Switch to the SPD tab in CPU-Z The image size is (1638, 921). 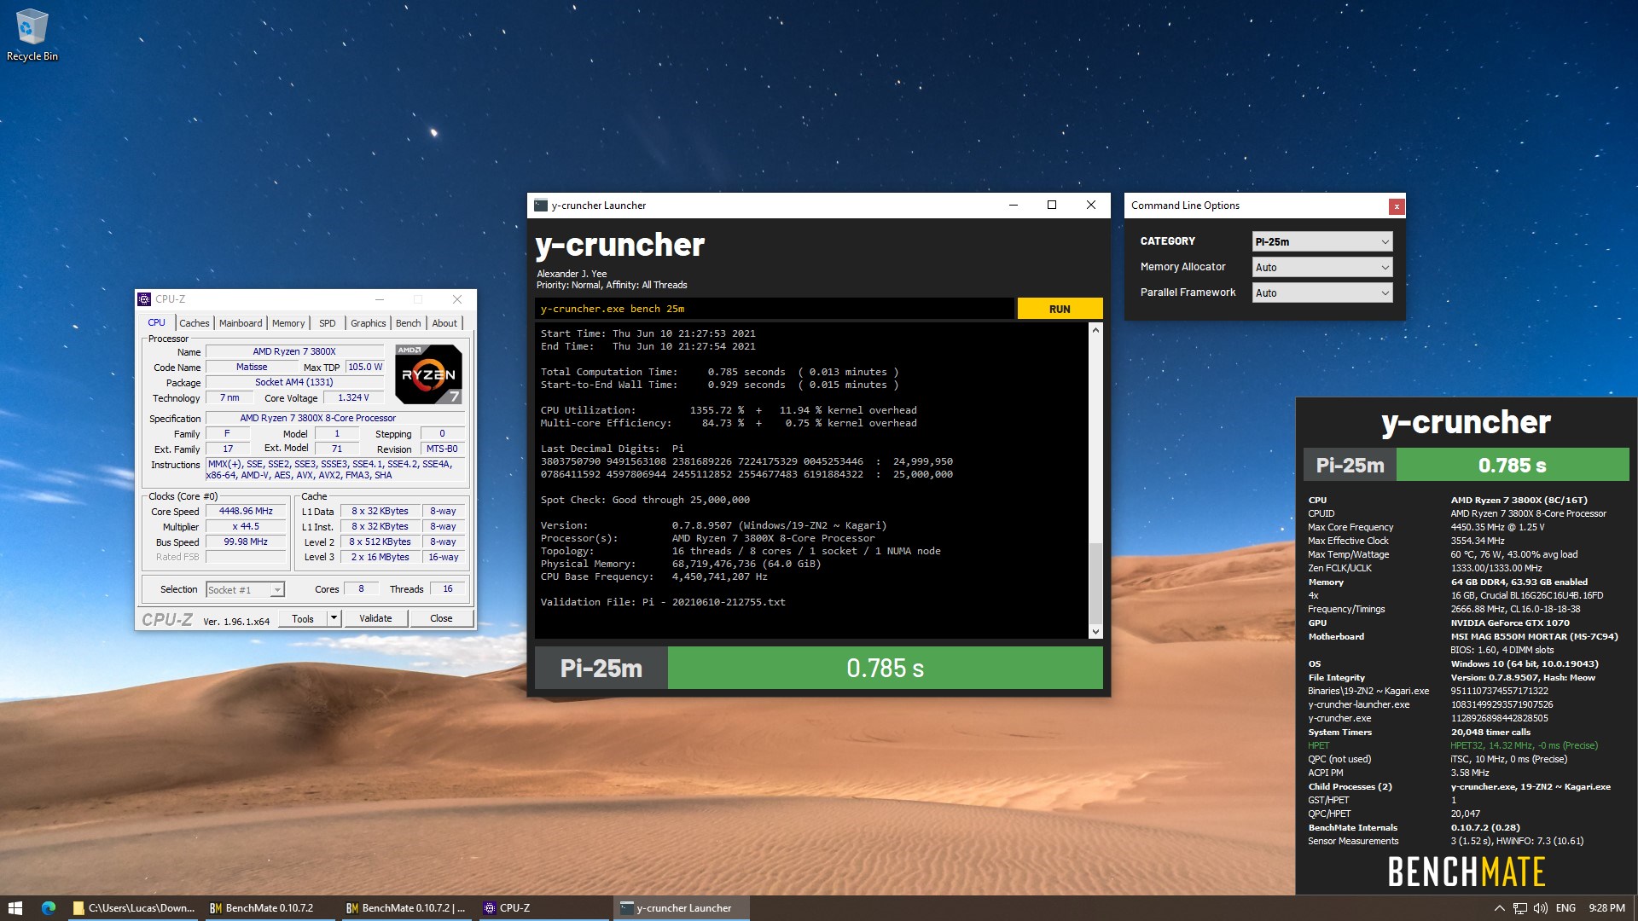click(x=328, y=323)
